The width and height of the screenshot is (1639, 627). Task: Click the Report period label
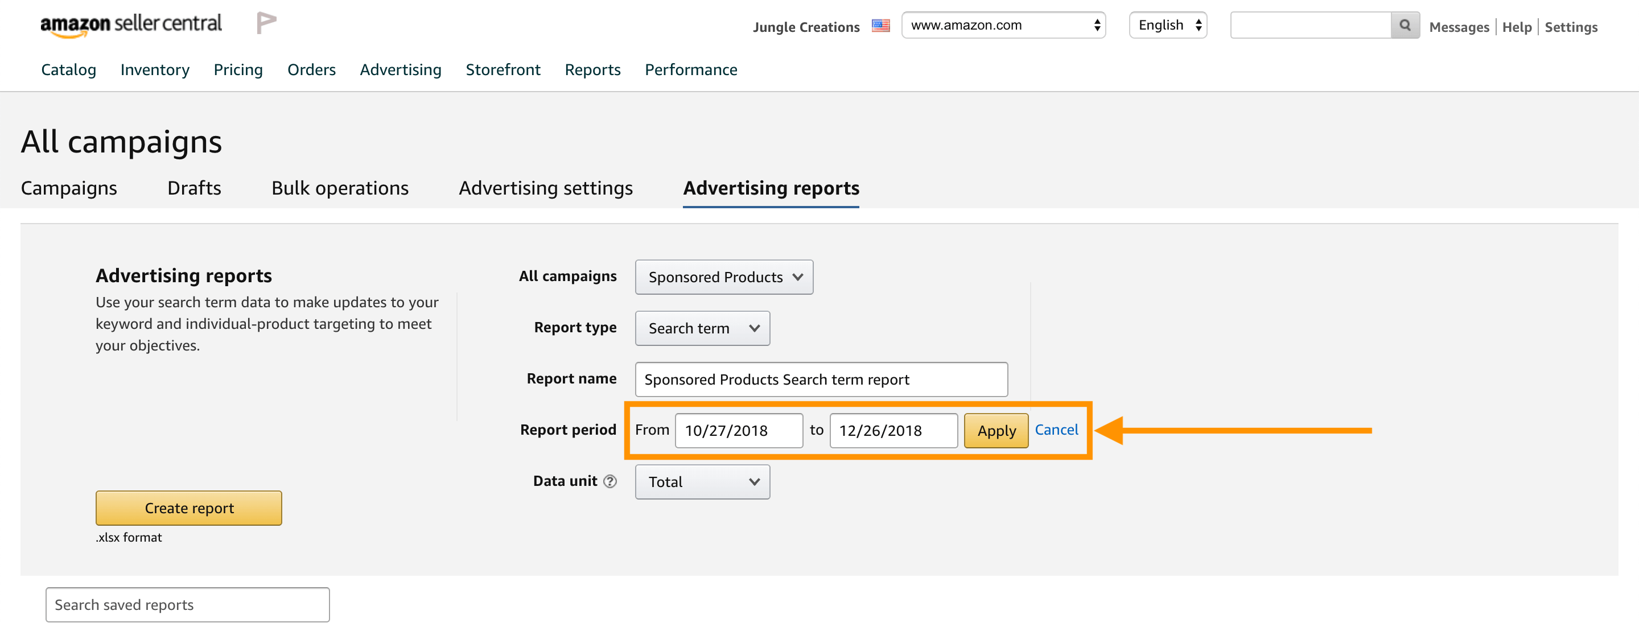[568, 430]
